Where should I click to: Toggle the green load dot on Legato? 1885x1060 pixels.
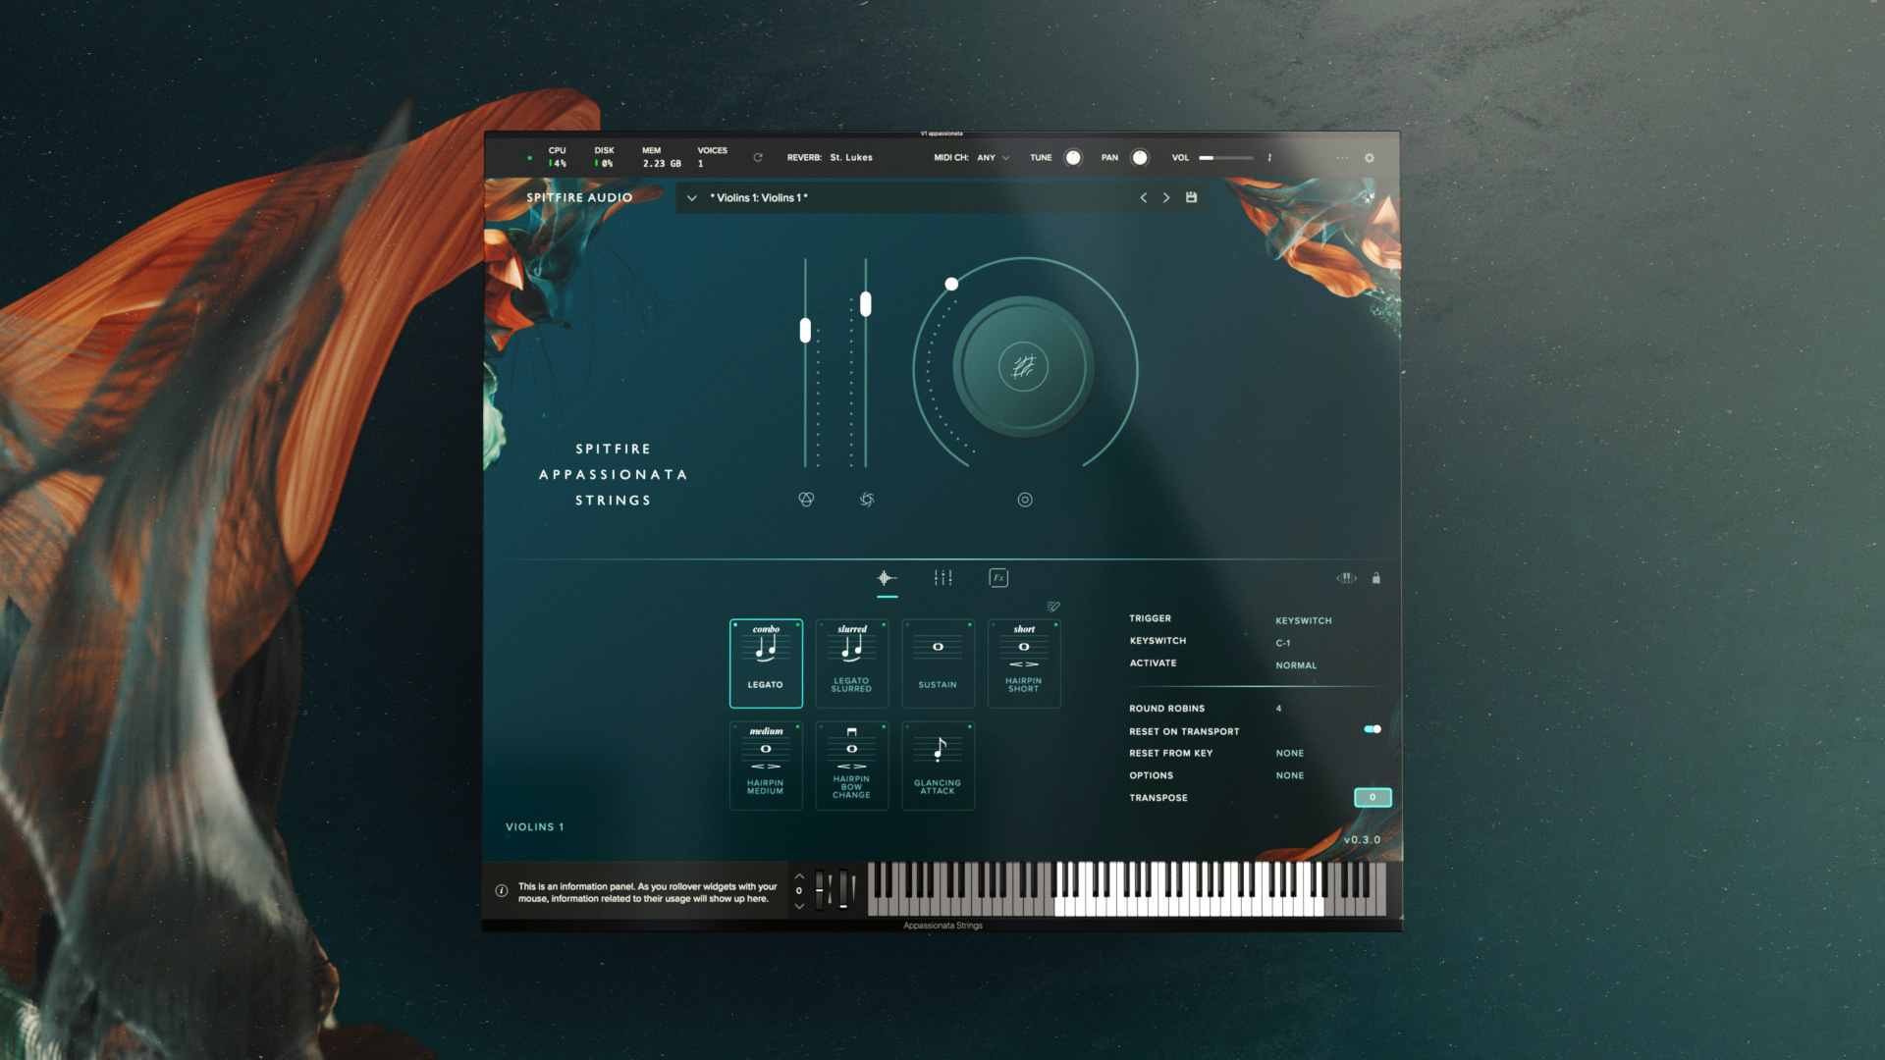point(797,625)
